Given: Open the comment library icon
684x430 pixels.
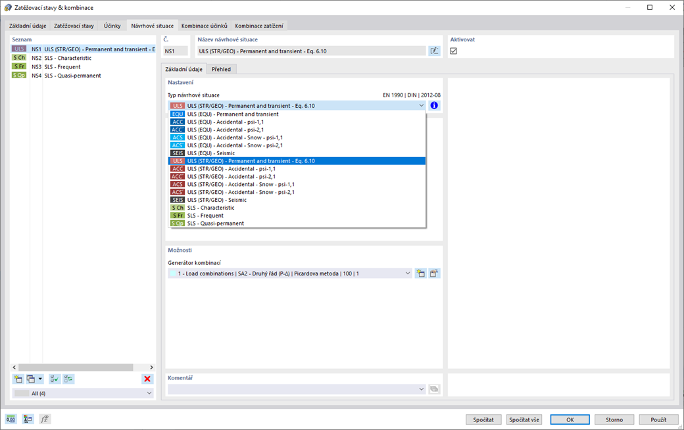Looking at the screenshot, I should coord(434,389).
